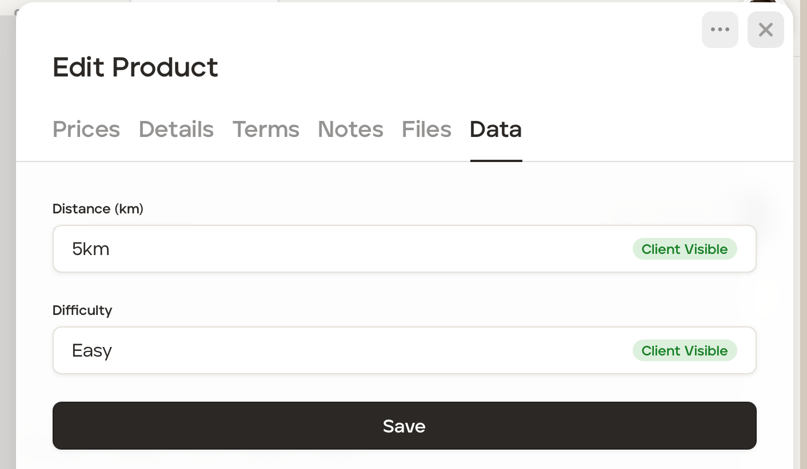Viewport: 807px width, 469px height.
Task: Place cursor on the "Easy" value text
Action: (92, 350)
